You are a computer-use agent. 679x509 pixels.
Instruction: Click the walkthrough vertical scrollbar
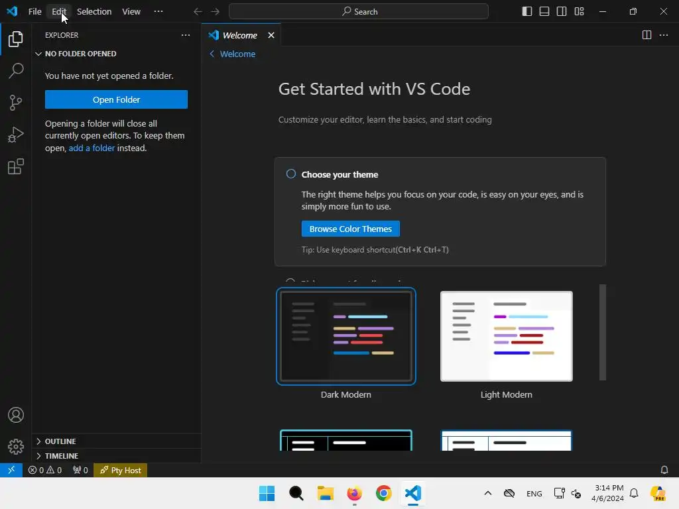(602, 332)
